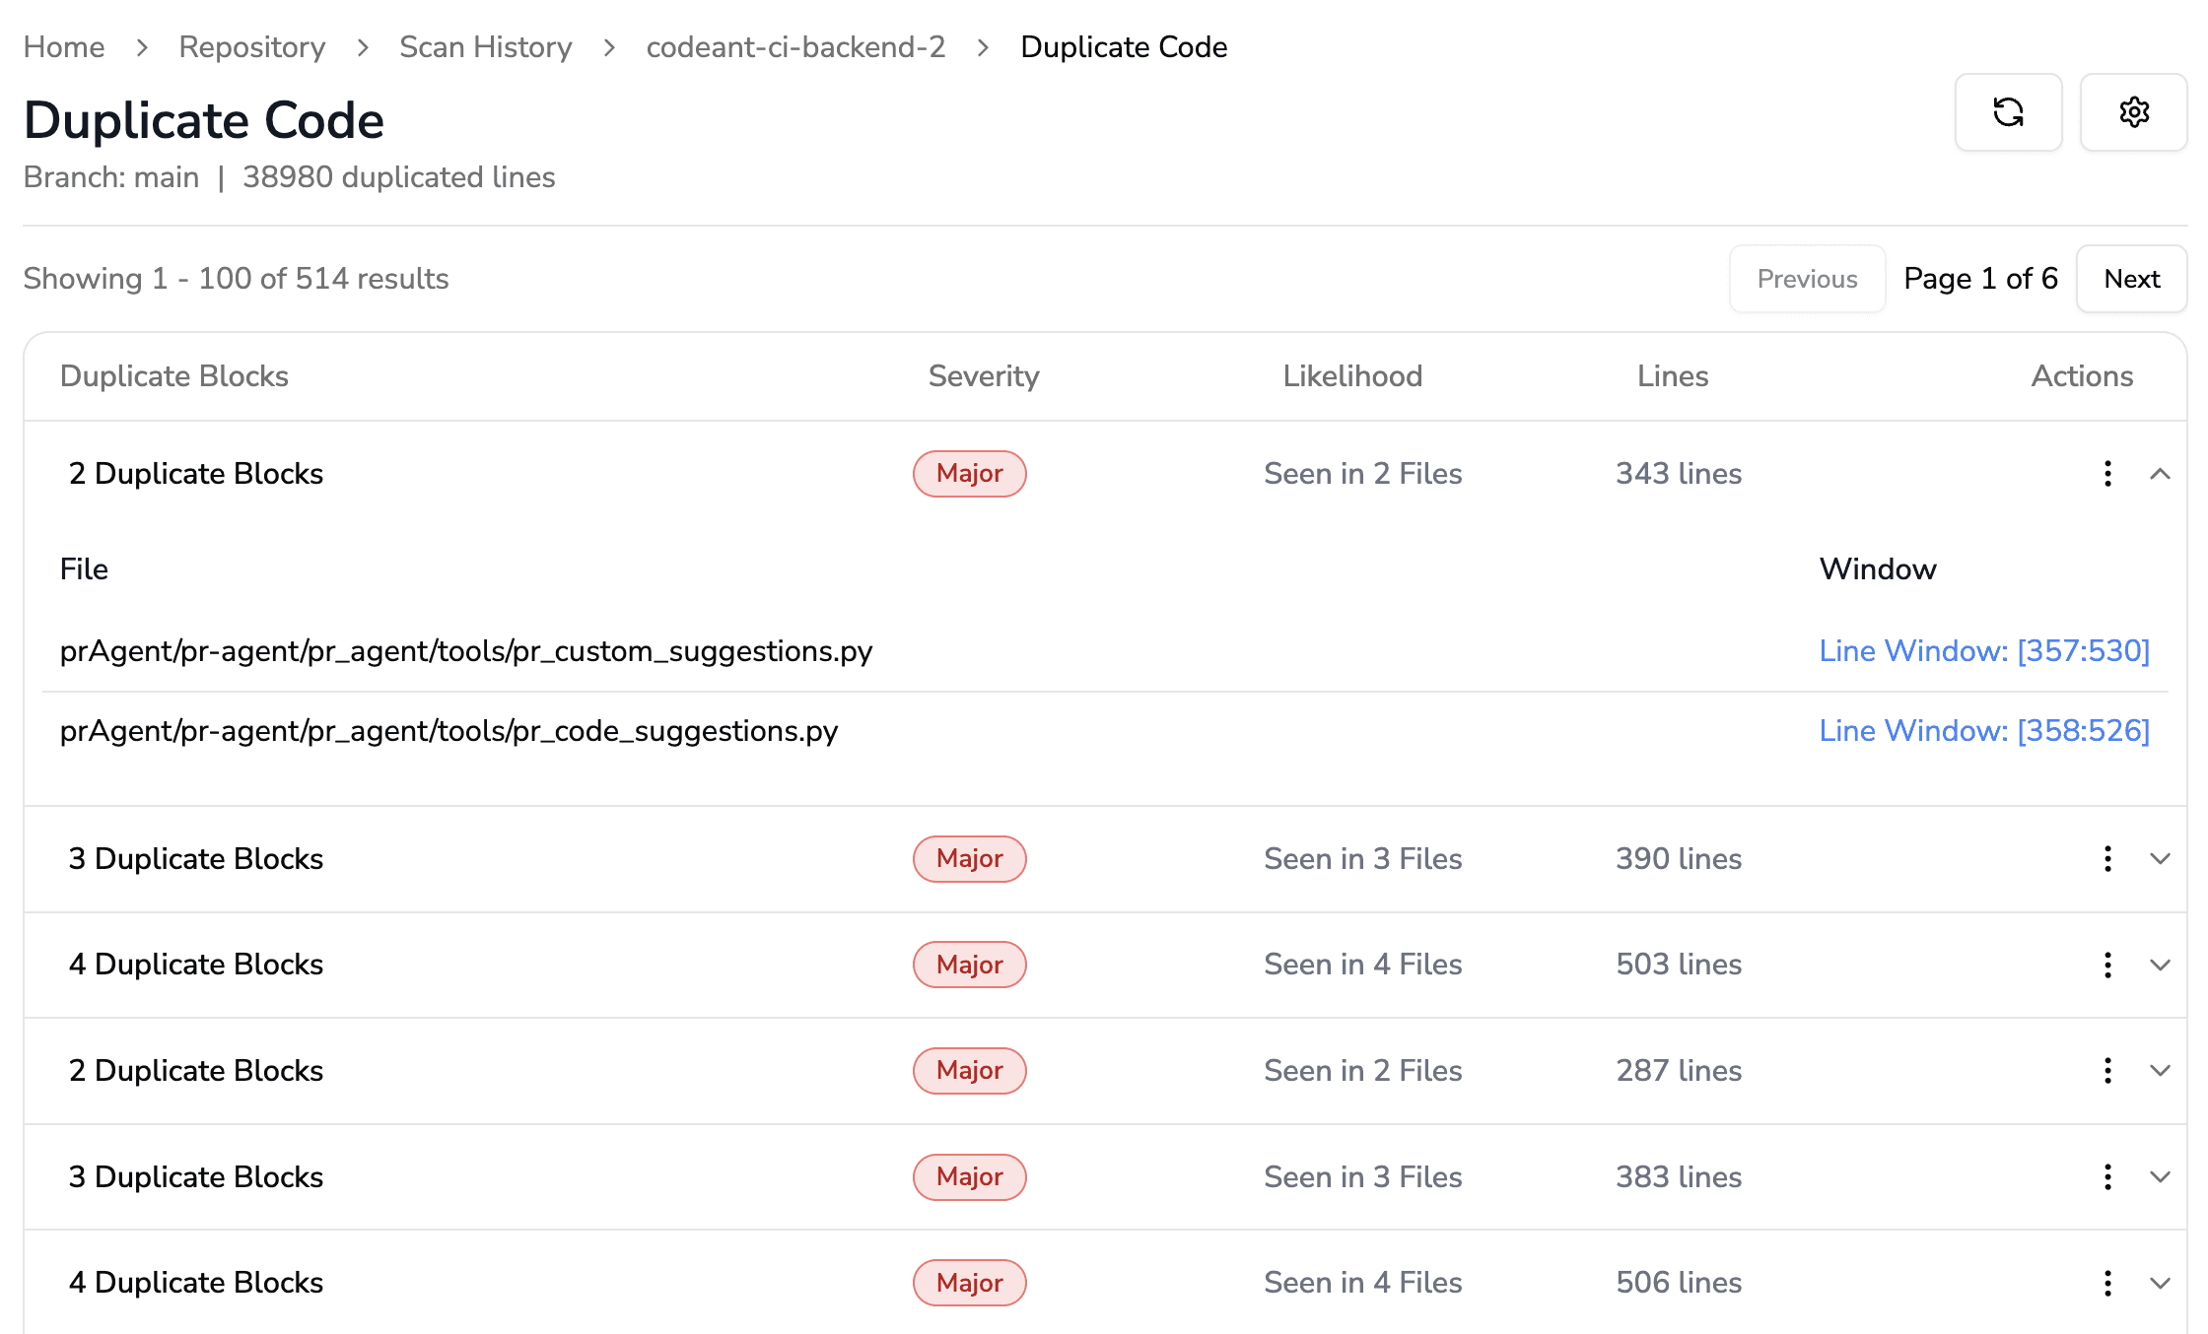Viewport: 2208px width, 1334px height.
Task: Expand the 3 Duplicate Blocks row with 390 lines
Action: [x=2161, y=858]
